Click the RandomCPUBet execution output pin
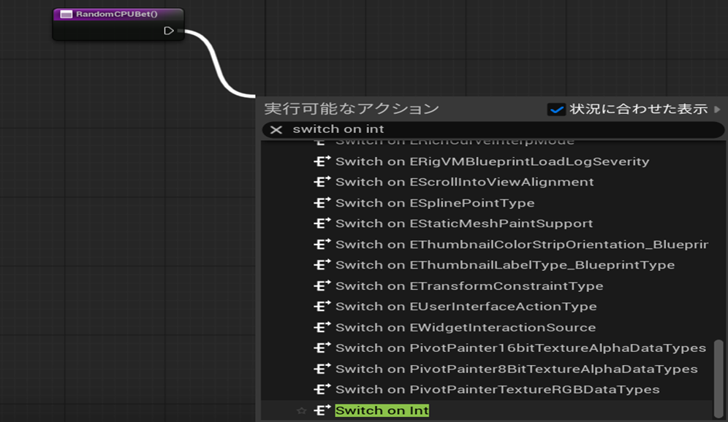Image resolution: width=728 pixels, height=422 pixels. [x=169, y=31]
